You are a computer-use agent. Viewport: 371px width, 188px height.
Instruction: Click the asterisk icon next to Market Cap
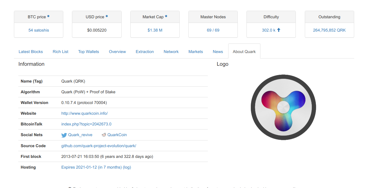[166, 17]
